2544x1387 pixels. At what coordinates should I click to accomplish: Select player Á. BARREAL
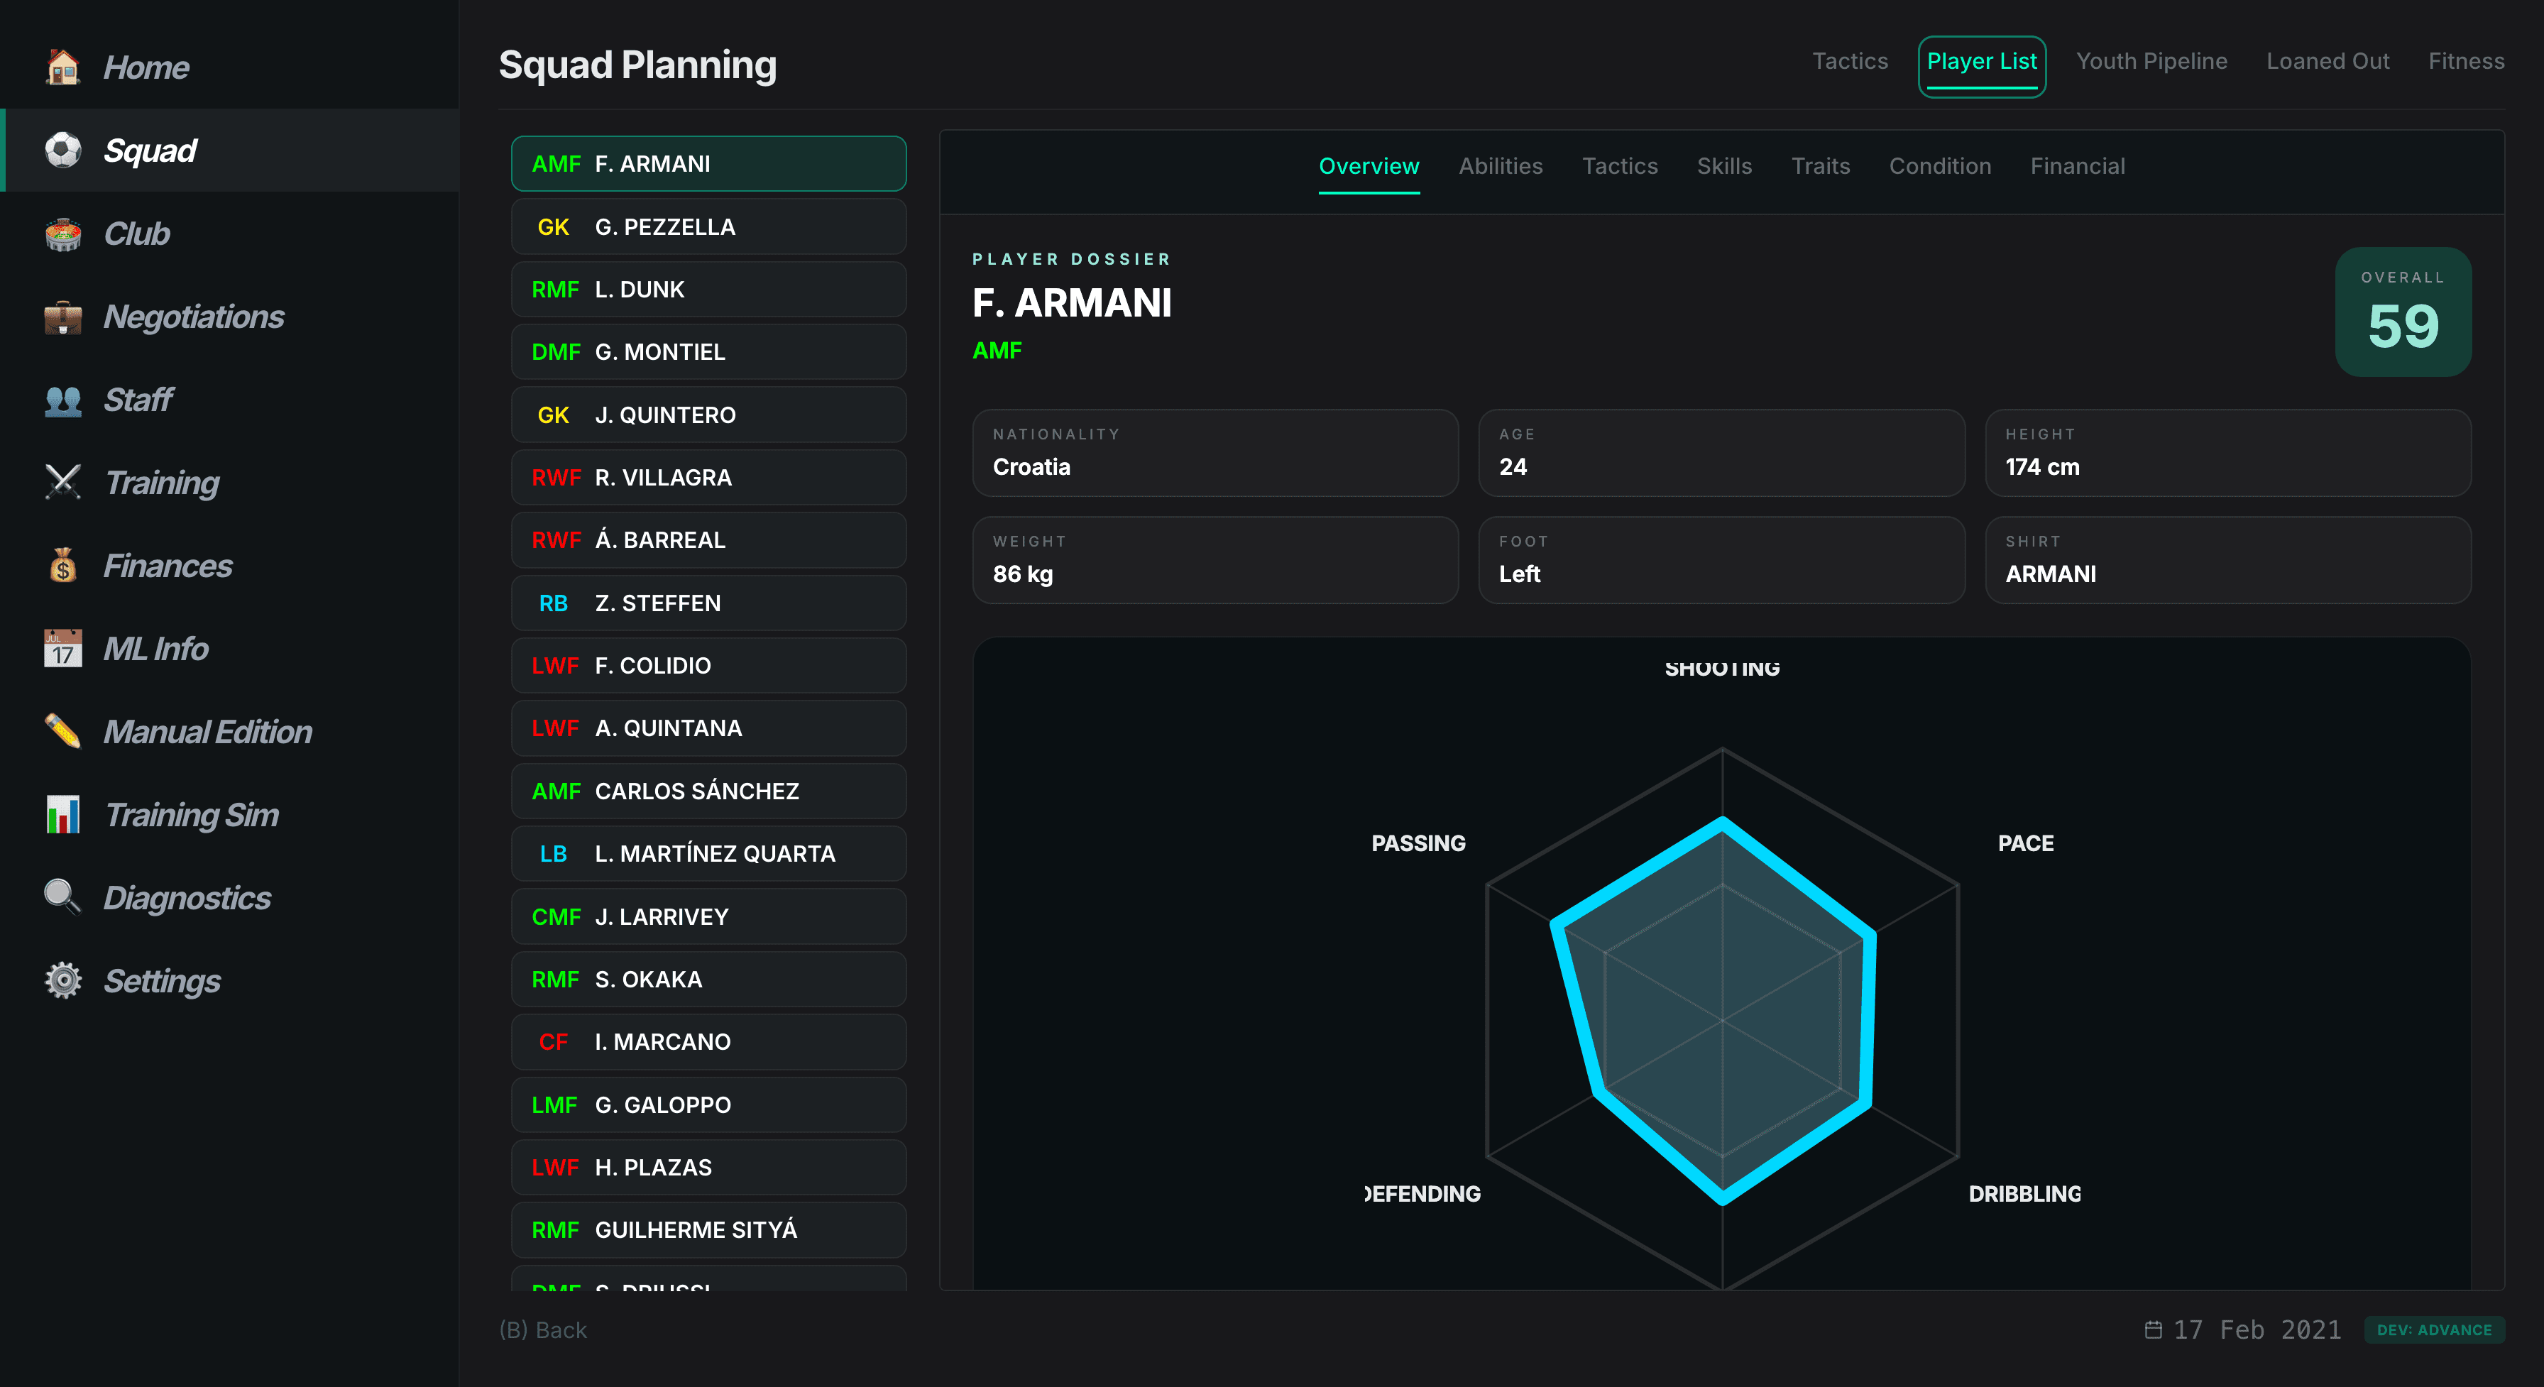coord(708,539)
